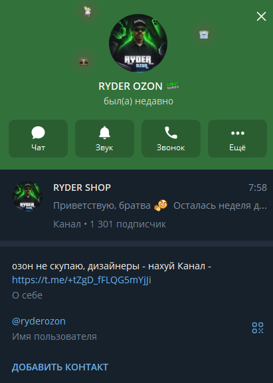This screenshot has width=273, height=383.
Task: Click the 1 301 подписчик subscriber count
Action: tap(128, 224)
